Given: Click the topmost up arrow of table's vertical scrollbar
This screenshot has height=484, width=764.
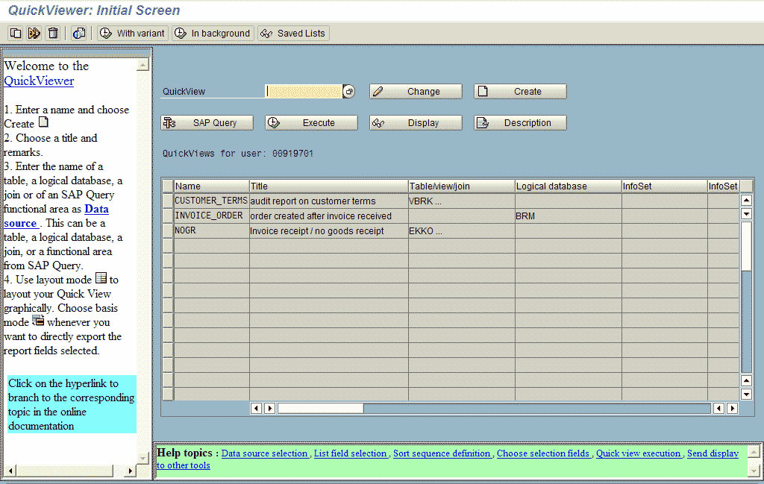Looking at the screenshot, I should (746, 200).
